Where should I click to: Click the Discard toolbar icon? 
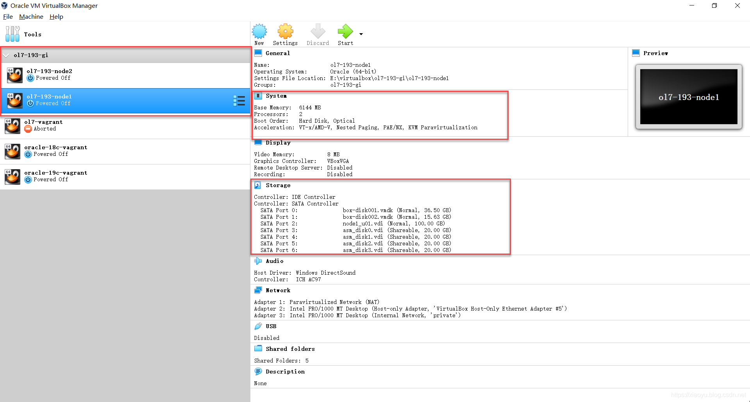318,31
